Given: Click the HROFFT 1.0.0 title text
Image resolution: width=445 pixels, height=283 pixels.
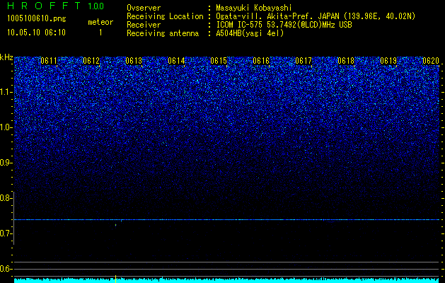Looking at the screenshot, I should (56, 6).
